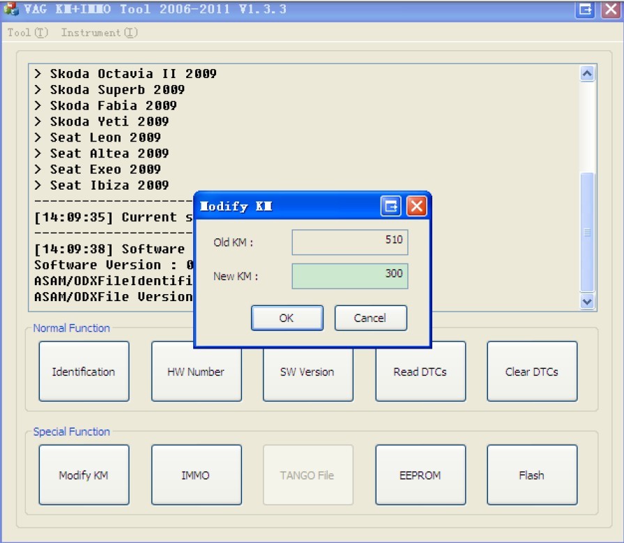Open the Instrument (I) menu
624x543 pixels.
tap(99, 33)
